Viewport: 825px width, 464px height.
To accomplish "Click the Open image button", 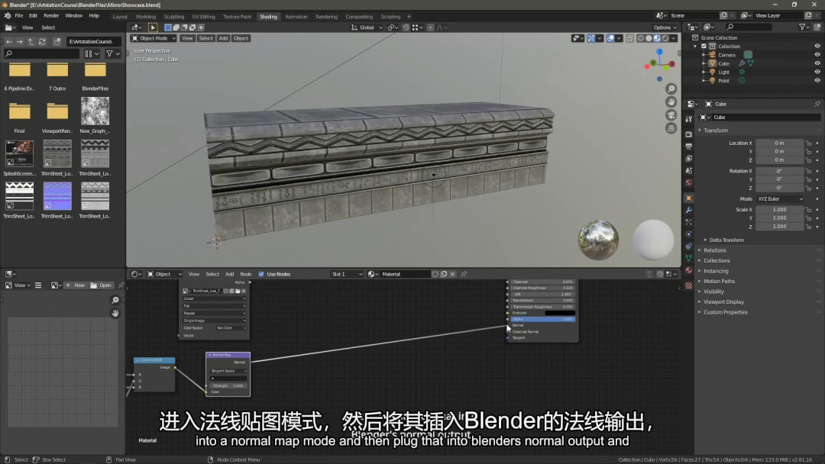I will [x=101, y=285].
